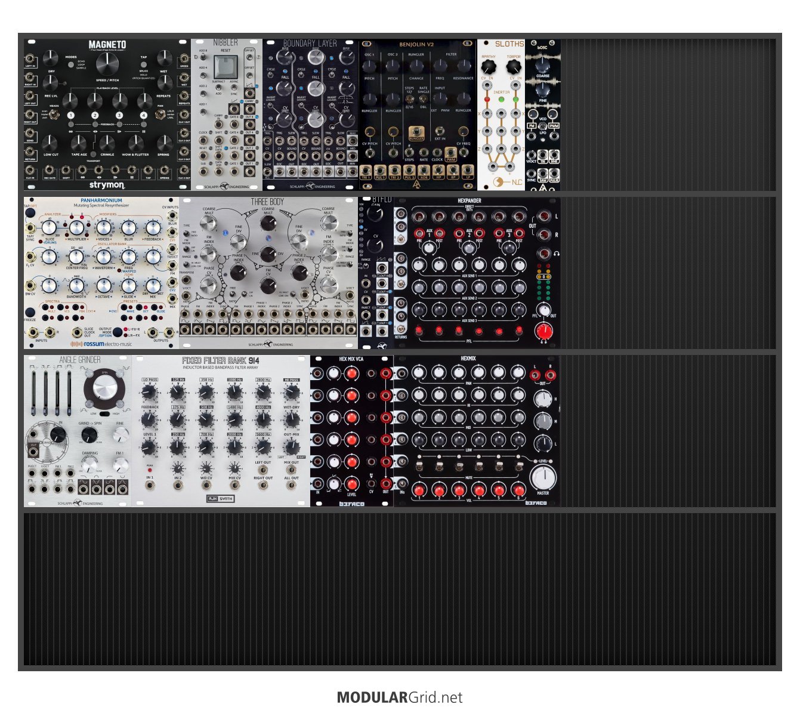Image resolution: width=800 pixels, height=710 pixels.
Task: Click the strymon brand logo
Action: pos(107,185)
